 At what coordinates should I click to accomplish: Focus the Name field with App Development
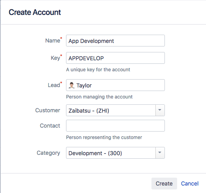coord(115,41)
